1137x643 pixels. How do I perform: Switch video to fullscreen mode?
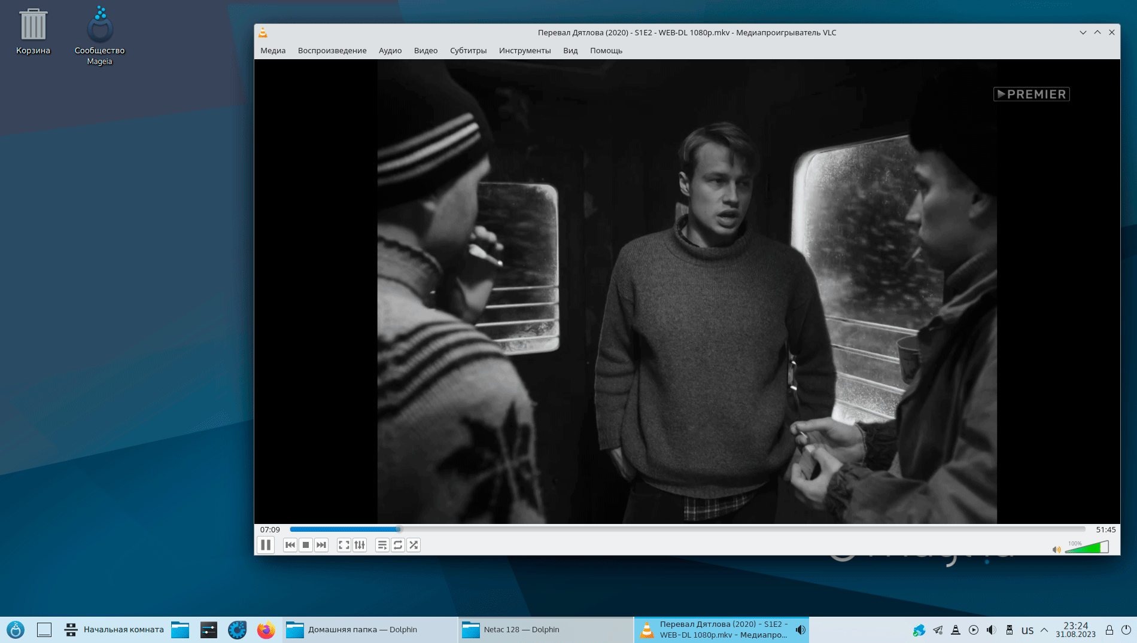pos(343,545)
